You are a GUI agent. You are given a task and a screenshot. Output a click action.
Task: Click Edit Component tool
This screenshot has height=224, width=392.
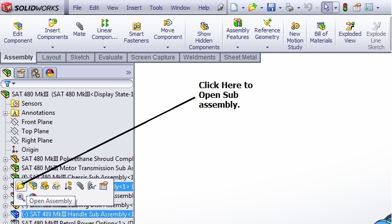[x=18, y=33]
